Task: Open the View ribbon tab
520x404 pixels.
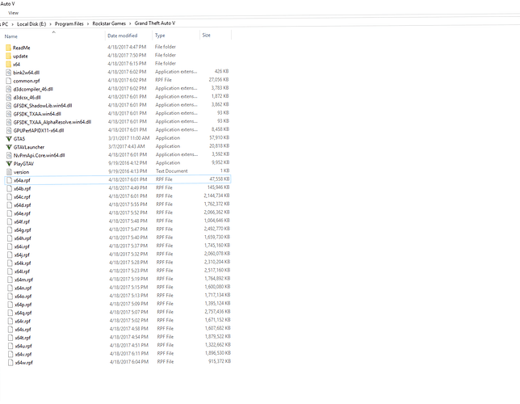Action: (x=13, y=13)
